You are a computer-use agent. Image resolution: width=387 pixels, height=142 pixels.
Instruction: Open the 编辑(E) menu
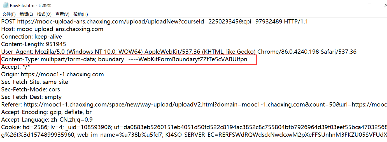coord(26,14)
